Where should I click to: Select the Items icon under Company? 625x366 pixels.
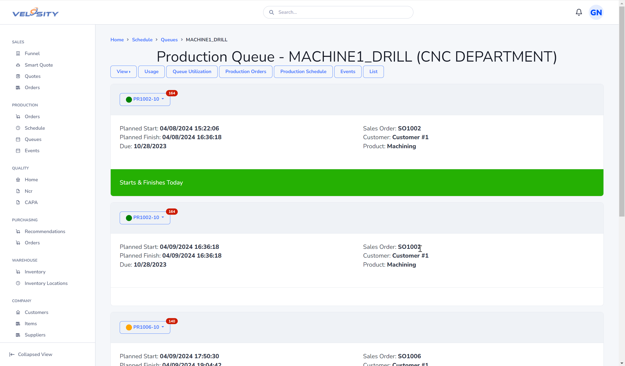click(x=18, y=323)
